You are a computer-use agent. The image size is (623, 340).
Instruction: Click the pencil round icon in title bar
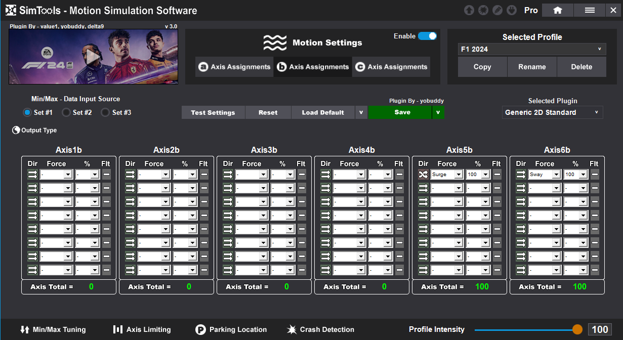497,10
